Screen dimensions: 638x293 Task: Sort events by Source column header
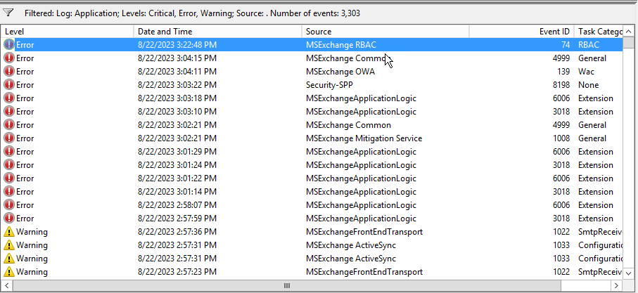click(385, 32)
